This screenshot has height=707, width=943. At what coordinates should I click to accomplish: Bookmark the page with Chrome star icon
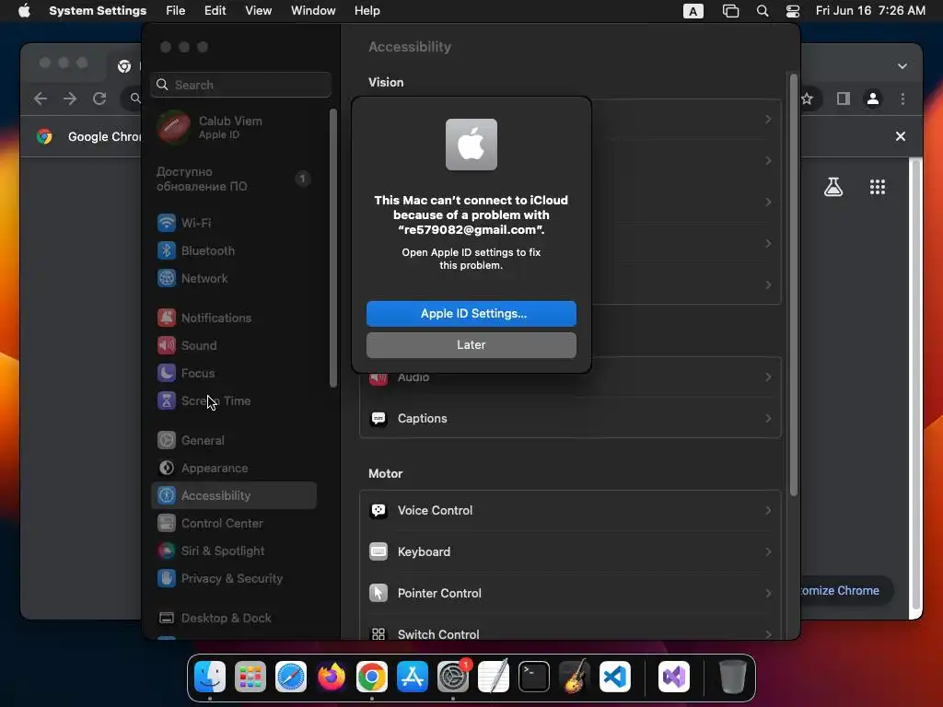808,99
